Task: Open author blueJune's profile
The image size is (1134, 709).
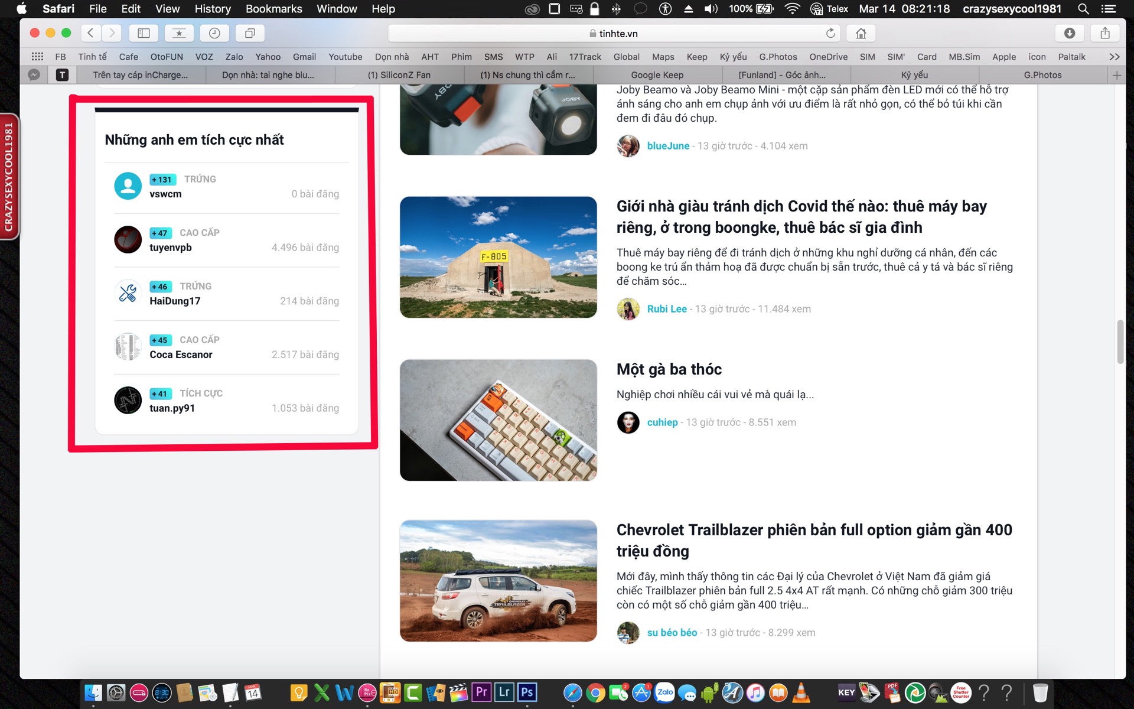Action: point(668,146)
